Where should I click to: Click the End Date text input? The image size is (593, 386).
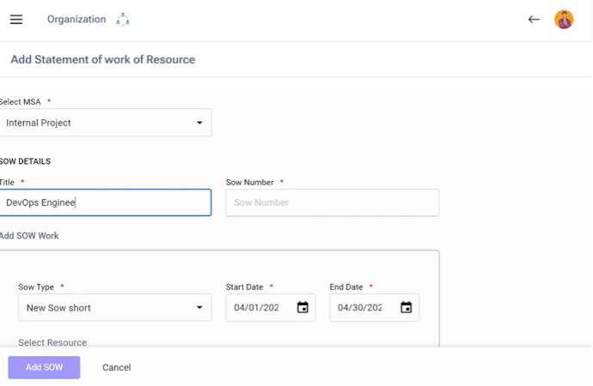[362, 308]
